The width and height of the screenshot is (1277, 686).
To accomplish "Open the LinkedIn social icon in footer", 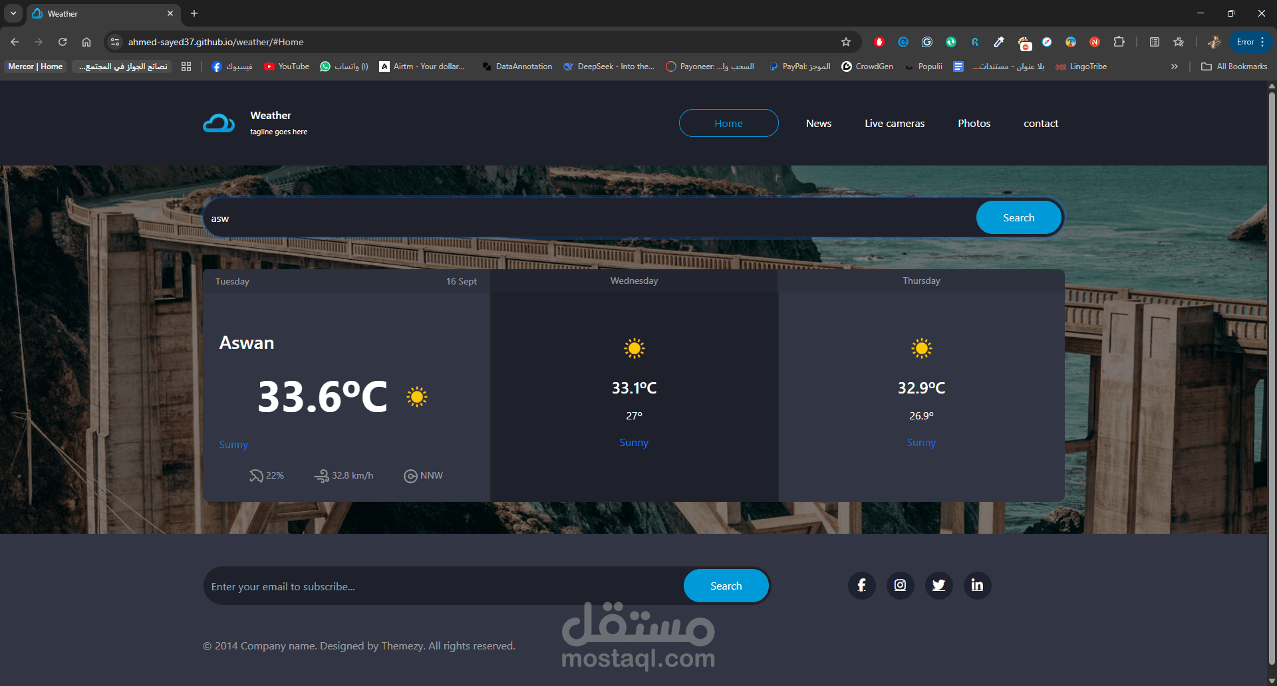I will 977,586.
